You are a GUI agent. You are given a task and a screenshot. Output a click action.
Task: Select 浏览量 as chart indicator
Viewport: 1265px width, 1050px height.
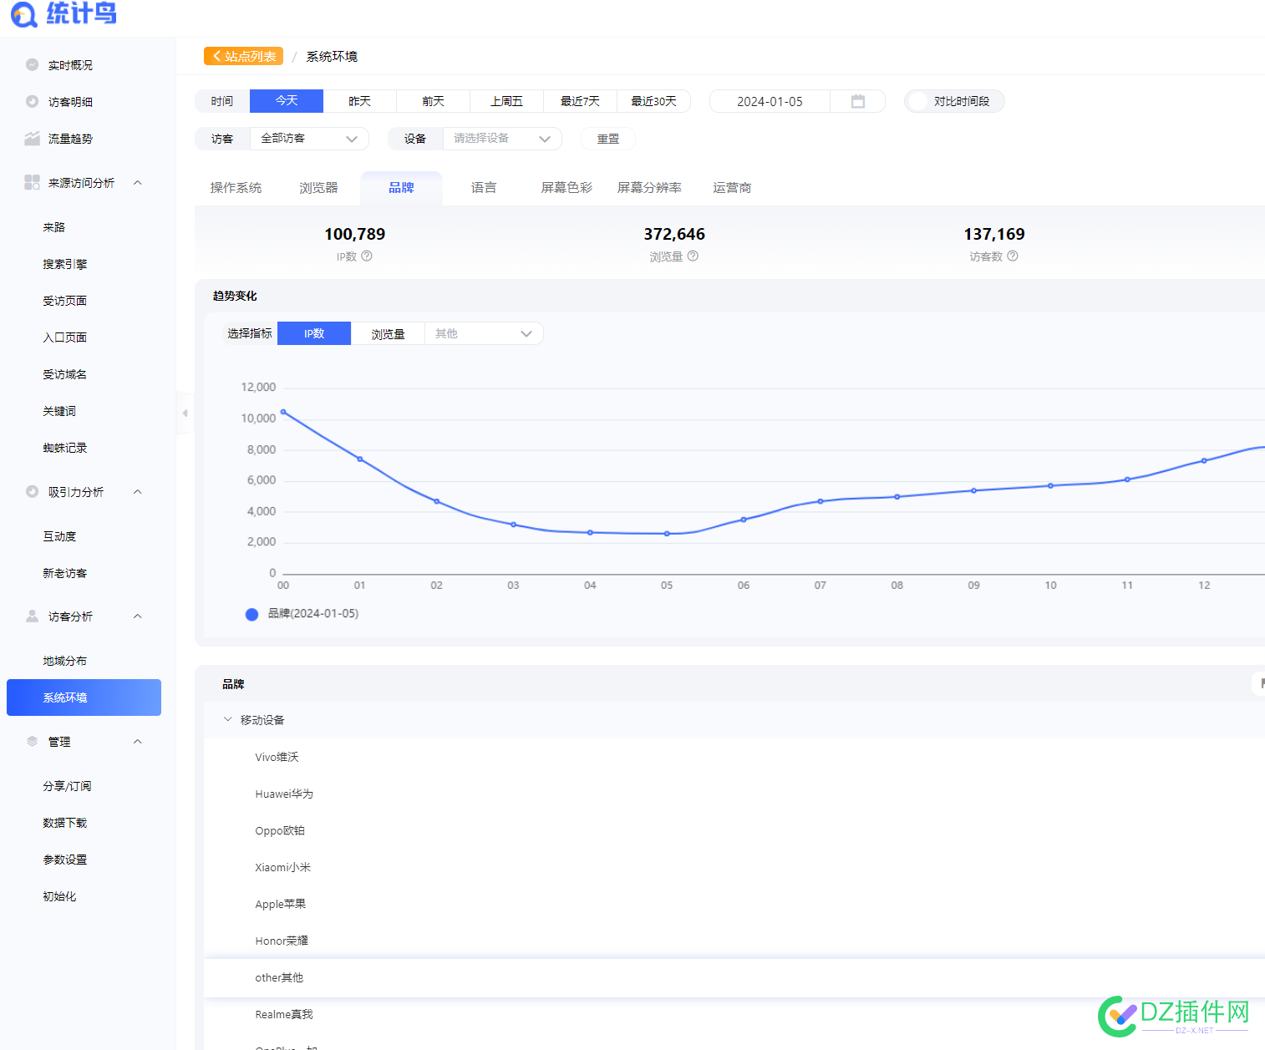click(x=388, y=333)
